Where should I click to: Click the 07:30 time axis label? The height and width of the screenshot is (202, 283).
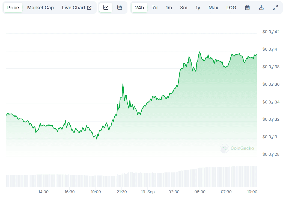pyautogui.click(x=226, y=192)
